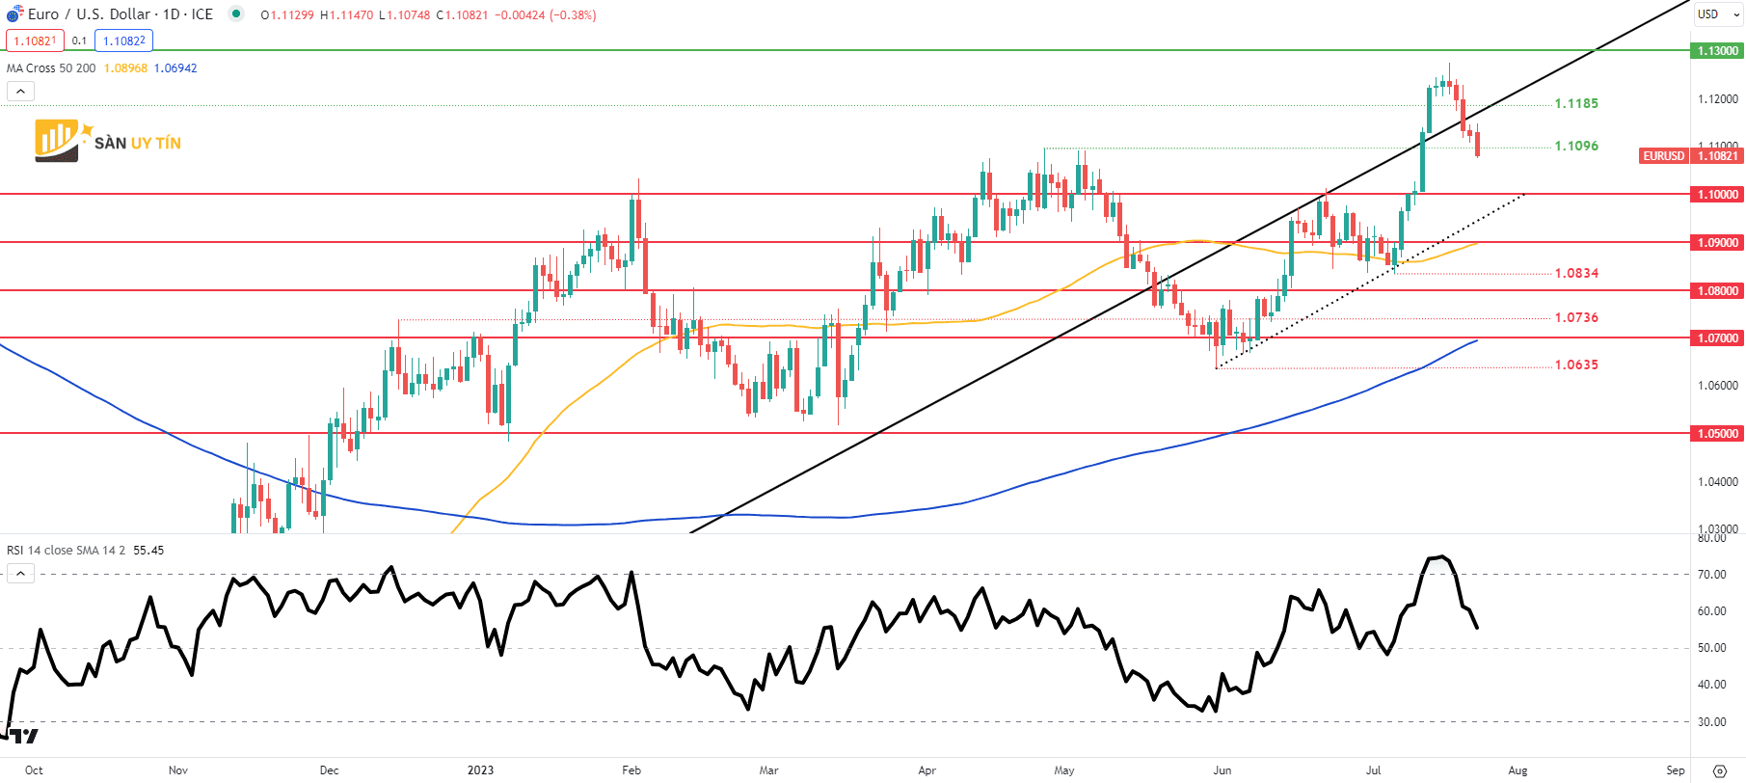
Task: Click the Jul label on time axis
Action: (1373, 770)
